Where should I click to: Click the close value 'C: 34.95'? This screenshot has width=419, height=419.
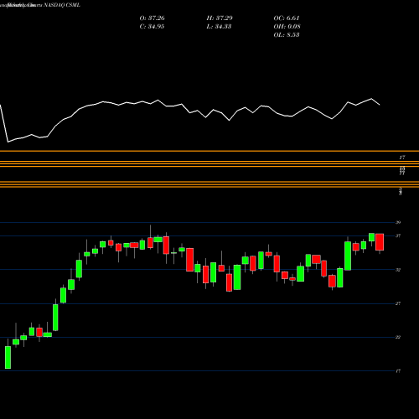tap(152, 26)
